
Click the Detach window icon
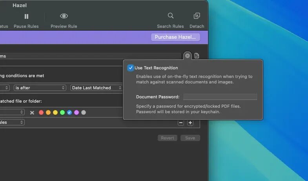pos(197,16)
